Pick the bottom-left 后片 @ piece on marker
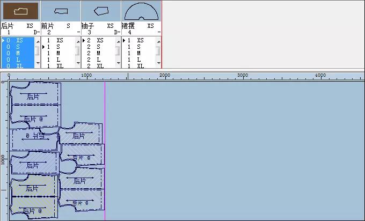365x221 pixels. 33,209
